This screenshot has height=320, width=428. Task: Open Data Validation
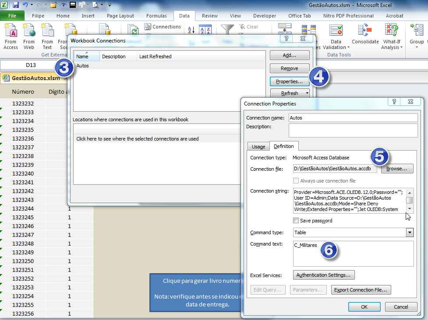336,37
